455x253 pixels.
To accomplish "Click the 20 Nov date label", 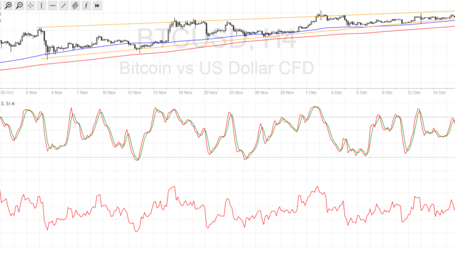I will 210,93.
